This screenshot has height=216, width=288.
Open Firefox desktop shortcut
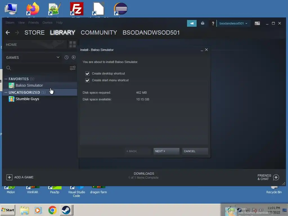[x=33, y=9]
